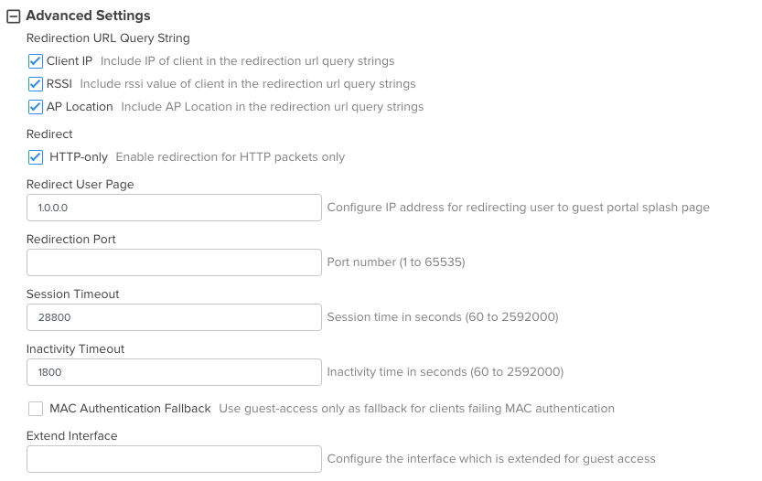Click the Port number range hint
Image resolution: width=762 pixels, height=481 pixels.
[x=396, y=262]
